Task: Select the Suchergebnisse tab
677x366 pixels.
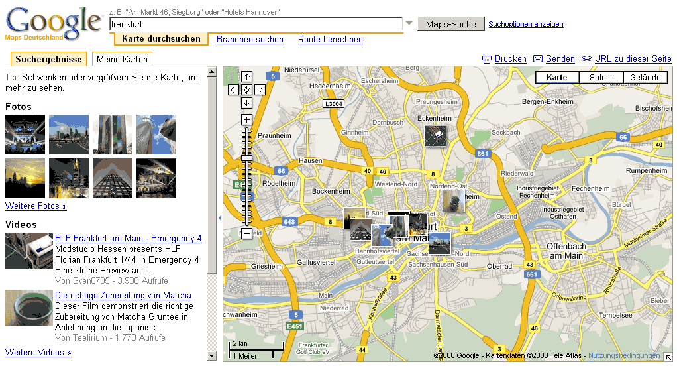Action: click(48, 59)
